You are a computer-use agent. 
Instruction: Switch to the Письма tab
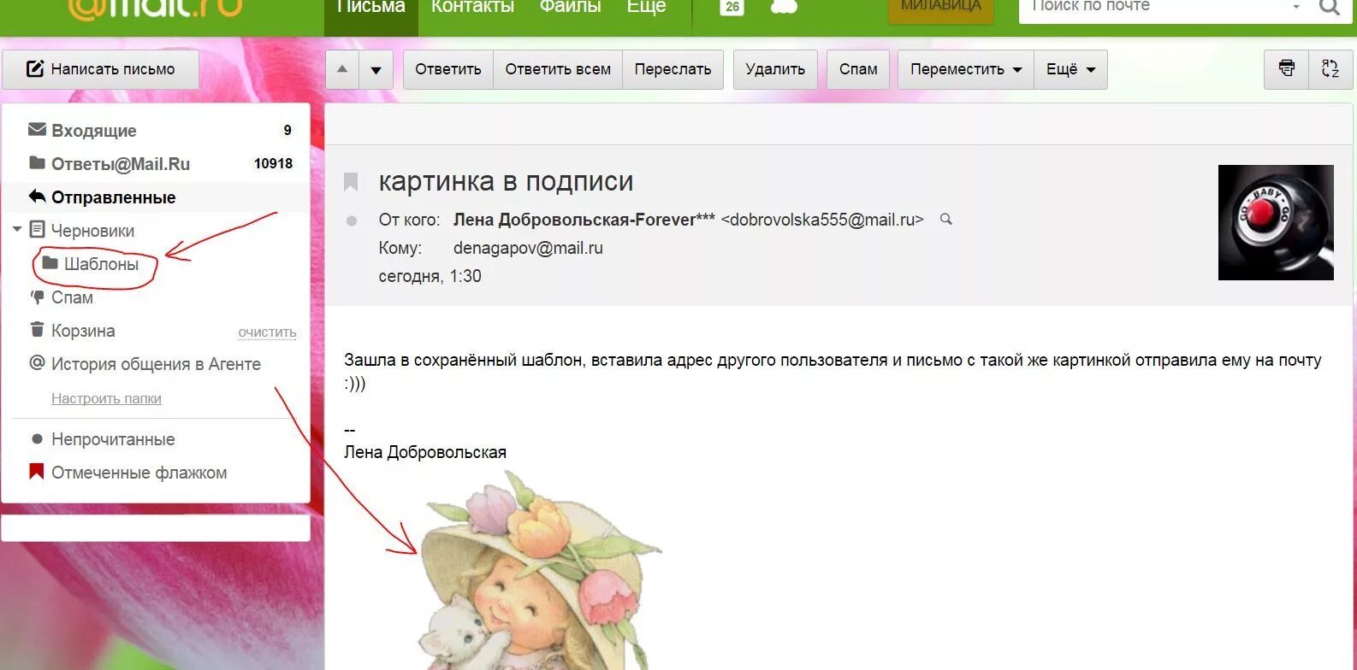[371, 7]
